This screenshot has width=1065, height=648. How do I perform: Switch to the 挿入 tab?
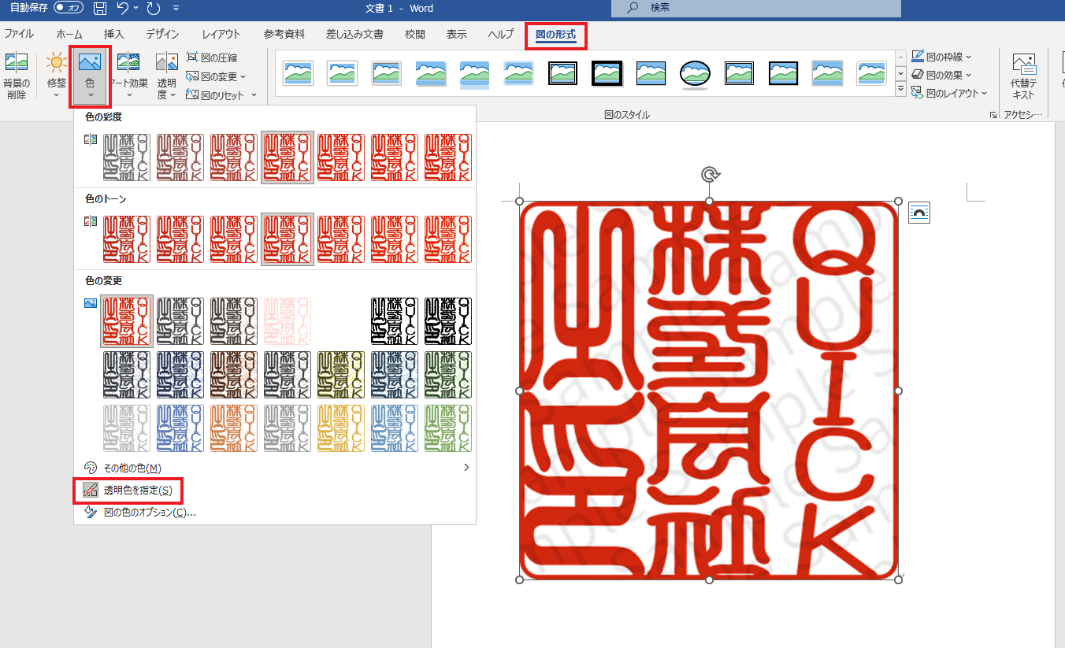point(114,34)
